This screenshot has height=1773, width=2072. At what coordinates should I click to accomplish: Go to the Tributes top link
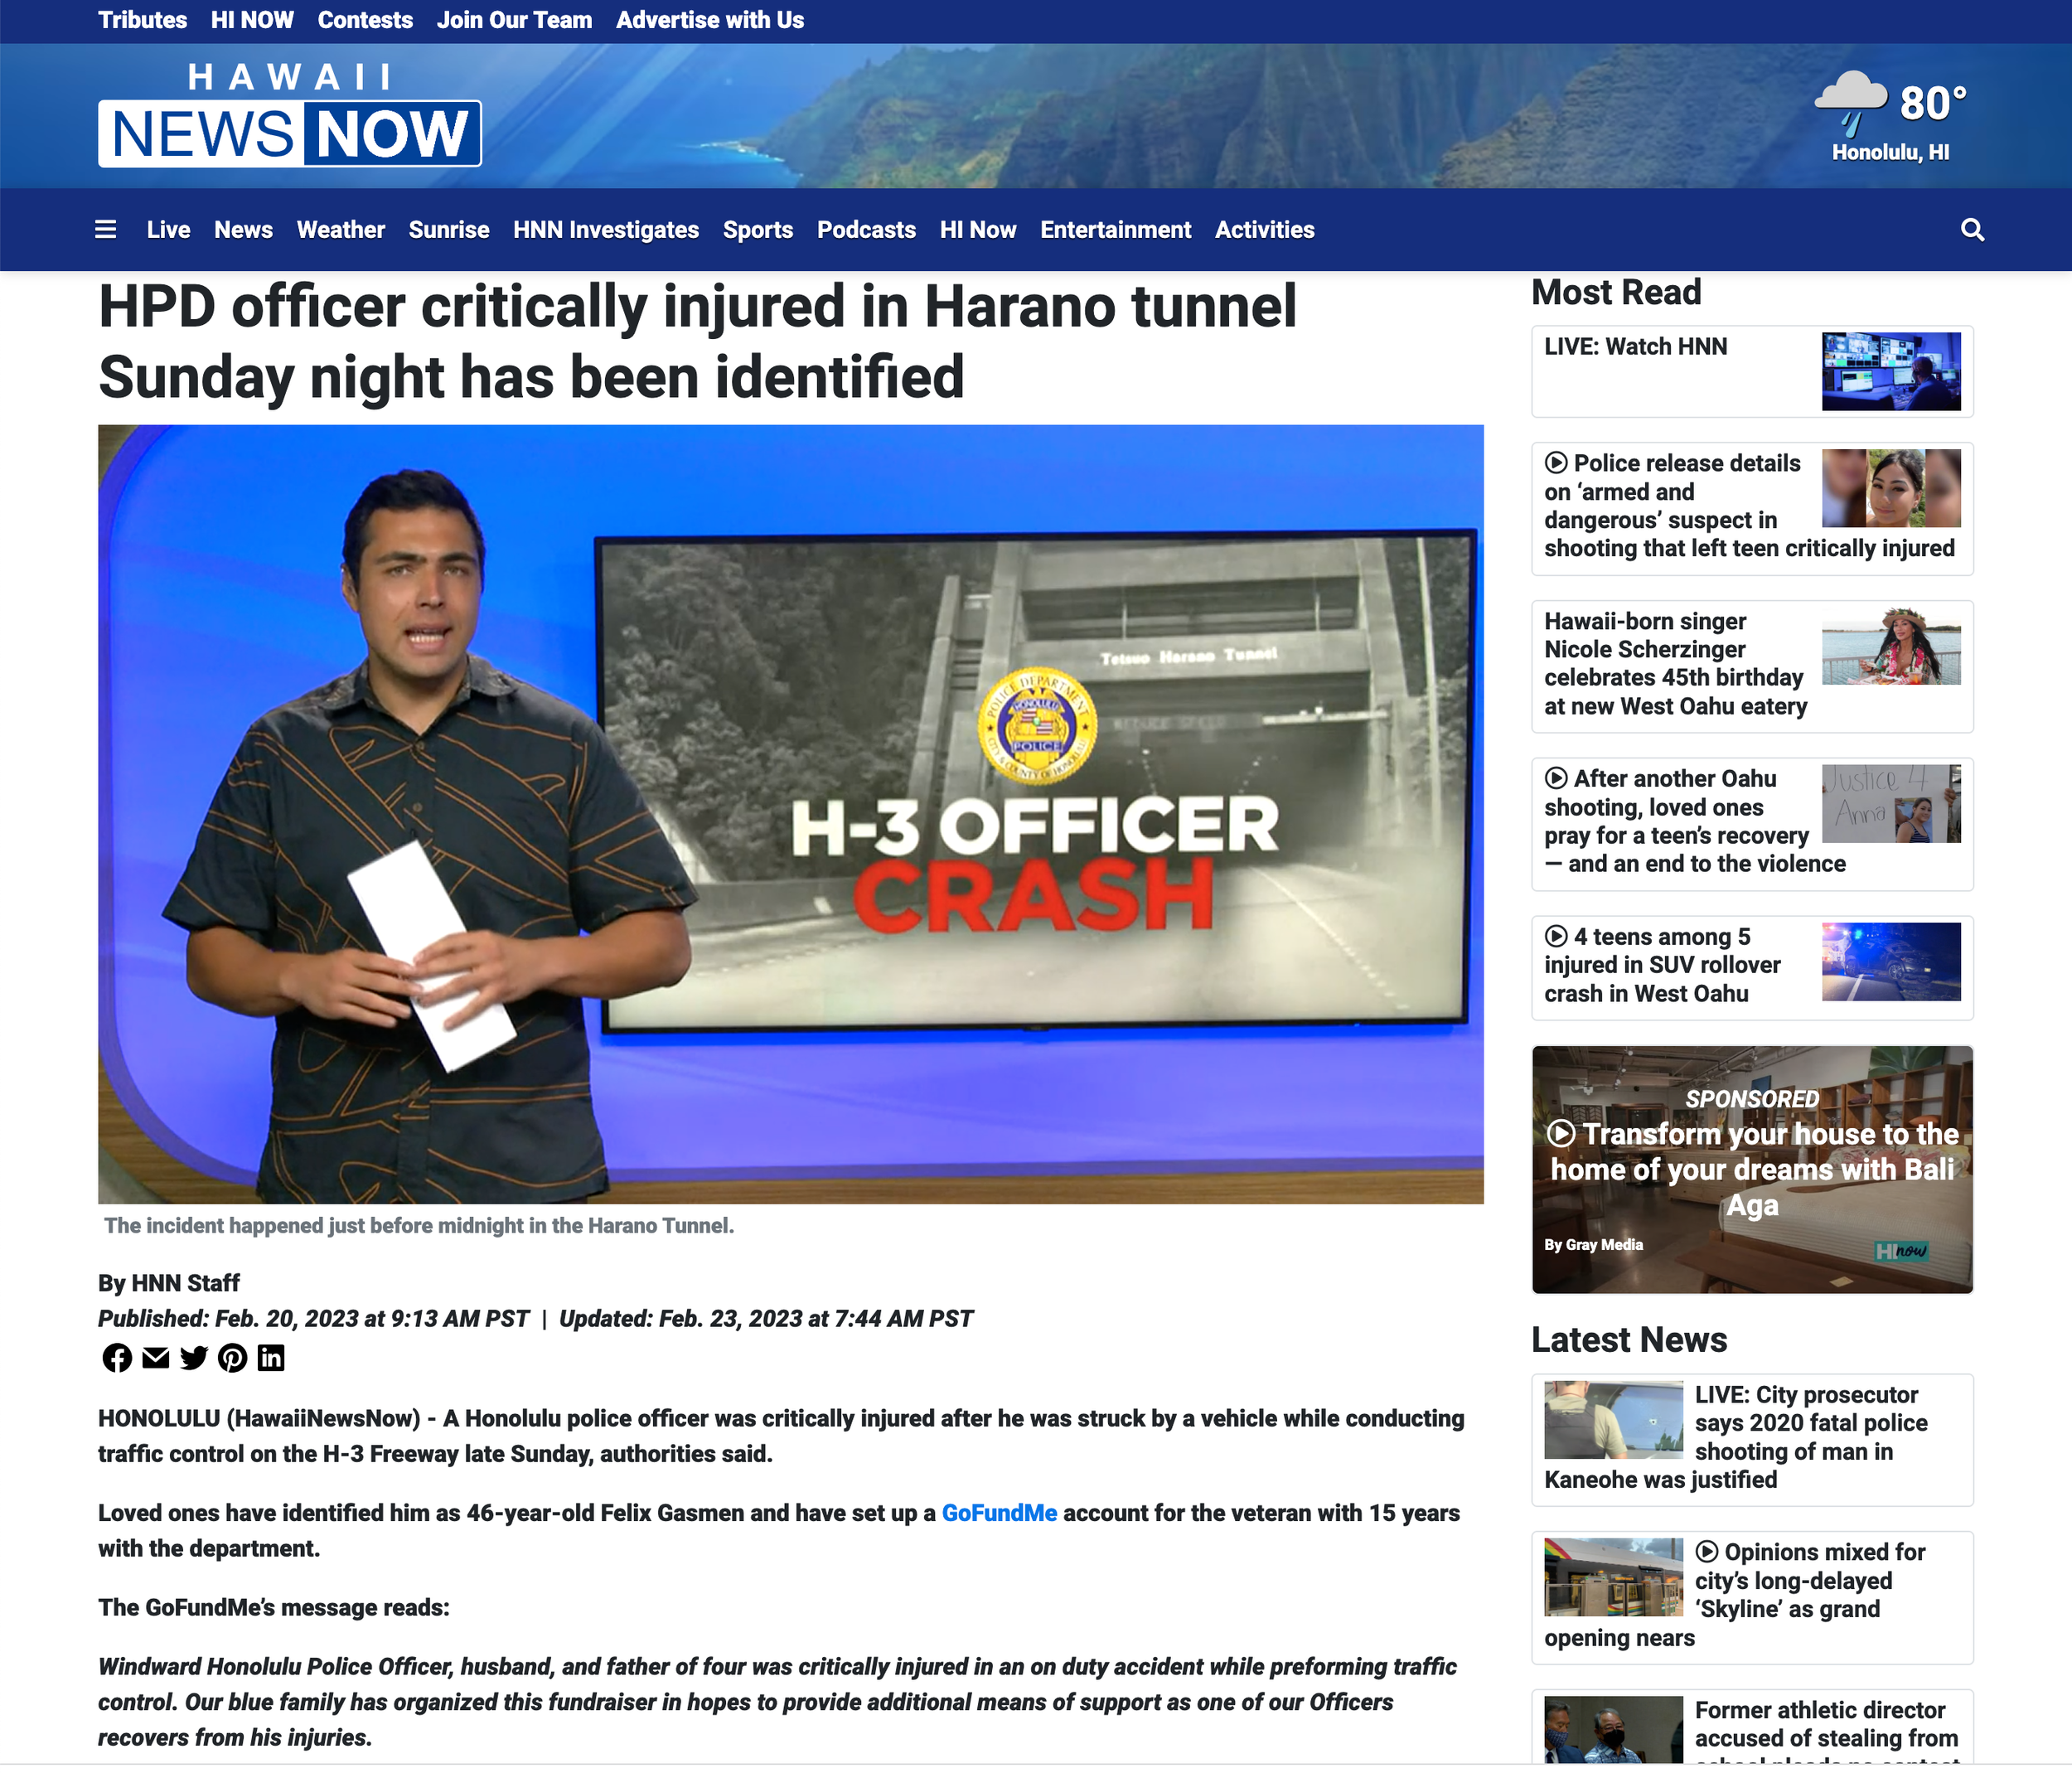point(142,20)
